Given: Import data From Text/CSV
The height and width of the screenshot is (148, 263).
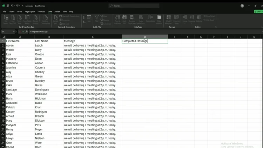Looking at the screenshot, I should (13, 20).
